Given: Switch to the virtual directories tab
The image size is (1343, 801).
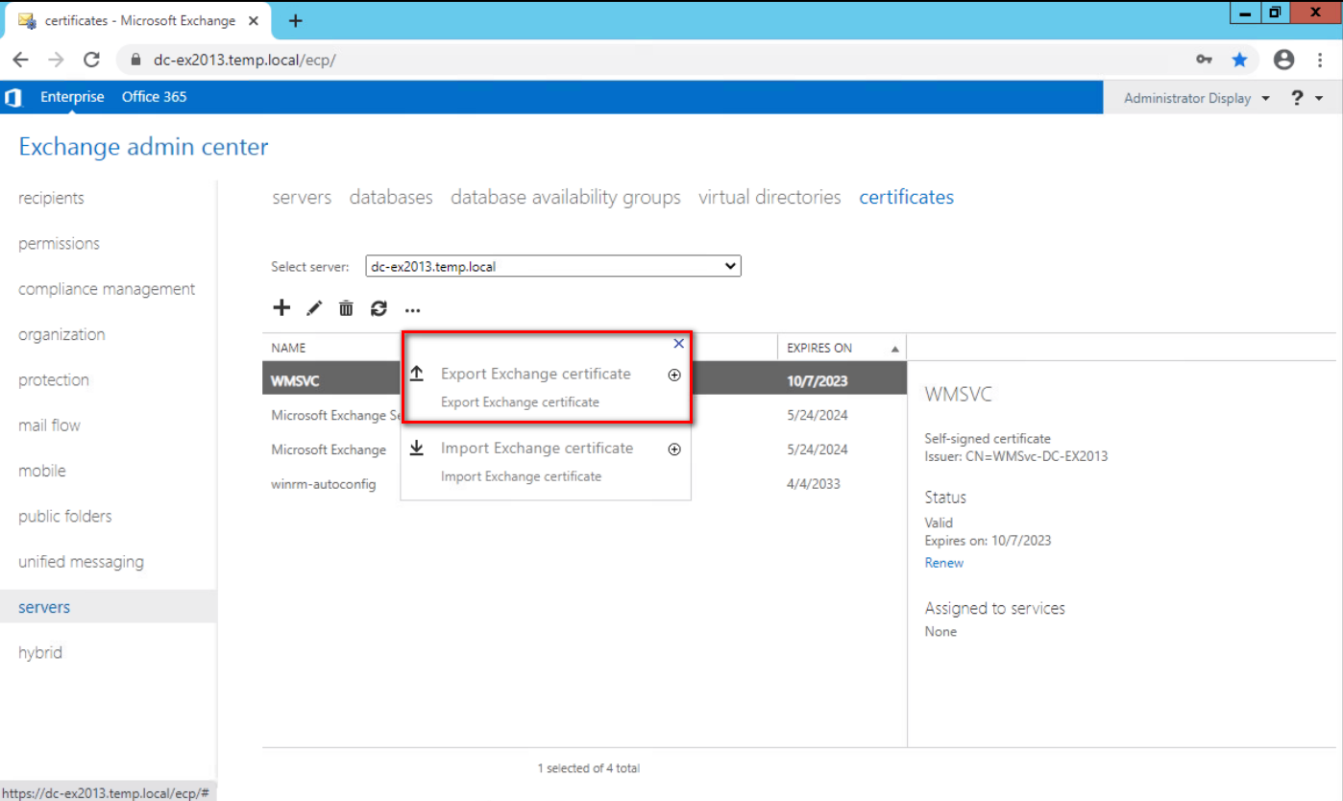Looking at the screenshot, I should 769,197.
